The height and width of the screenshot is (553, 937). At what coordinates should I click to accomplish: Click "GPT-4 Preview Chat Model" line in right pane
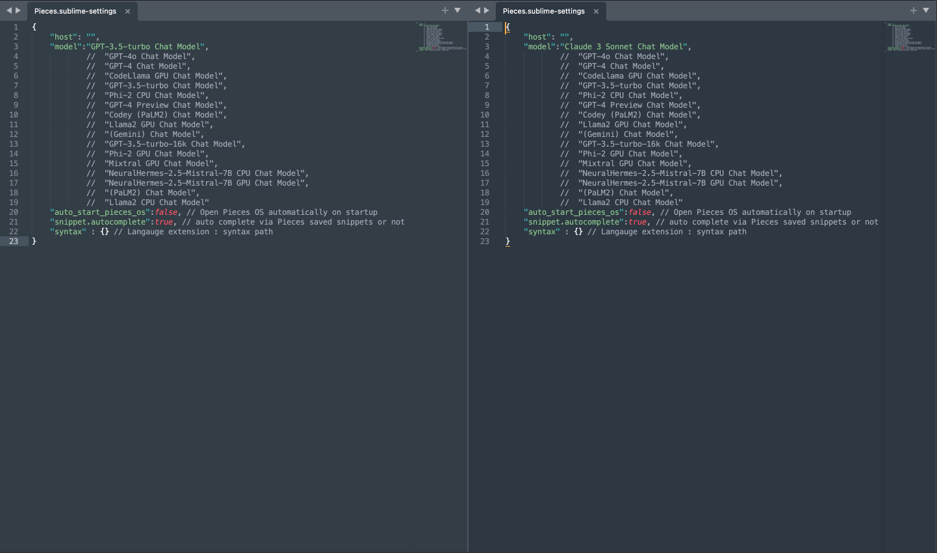(x=630, y=105)
